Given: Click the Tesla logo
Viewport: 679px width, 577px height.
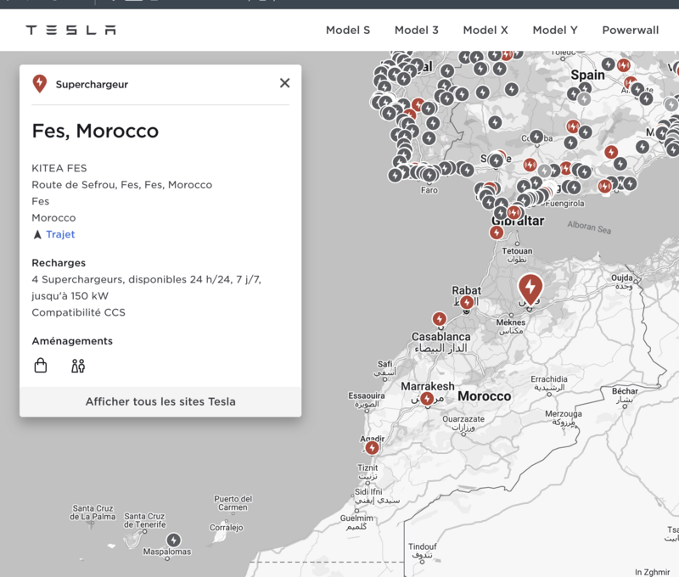Looking at the screenshot, I should pyautogui.click(x=71, y=30).
